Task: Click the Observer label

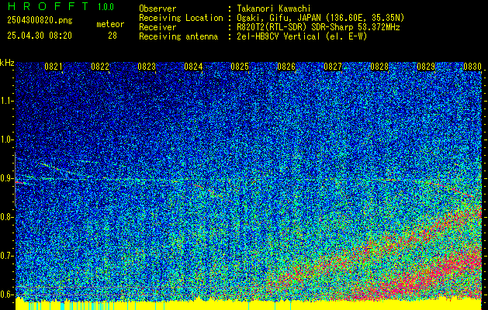Action: click(x=157, y=9)
